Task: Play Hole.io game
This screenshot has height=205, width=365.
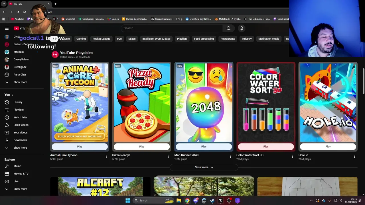Action: coord(328,147)
